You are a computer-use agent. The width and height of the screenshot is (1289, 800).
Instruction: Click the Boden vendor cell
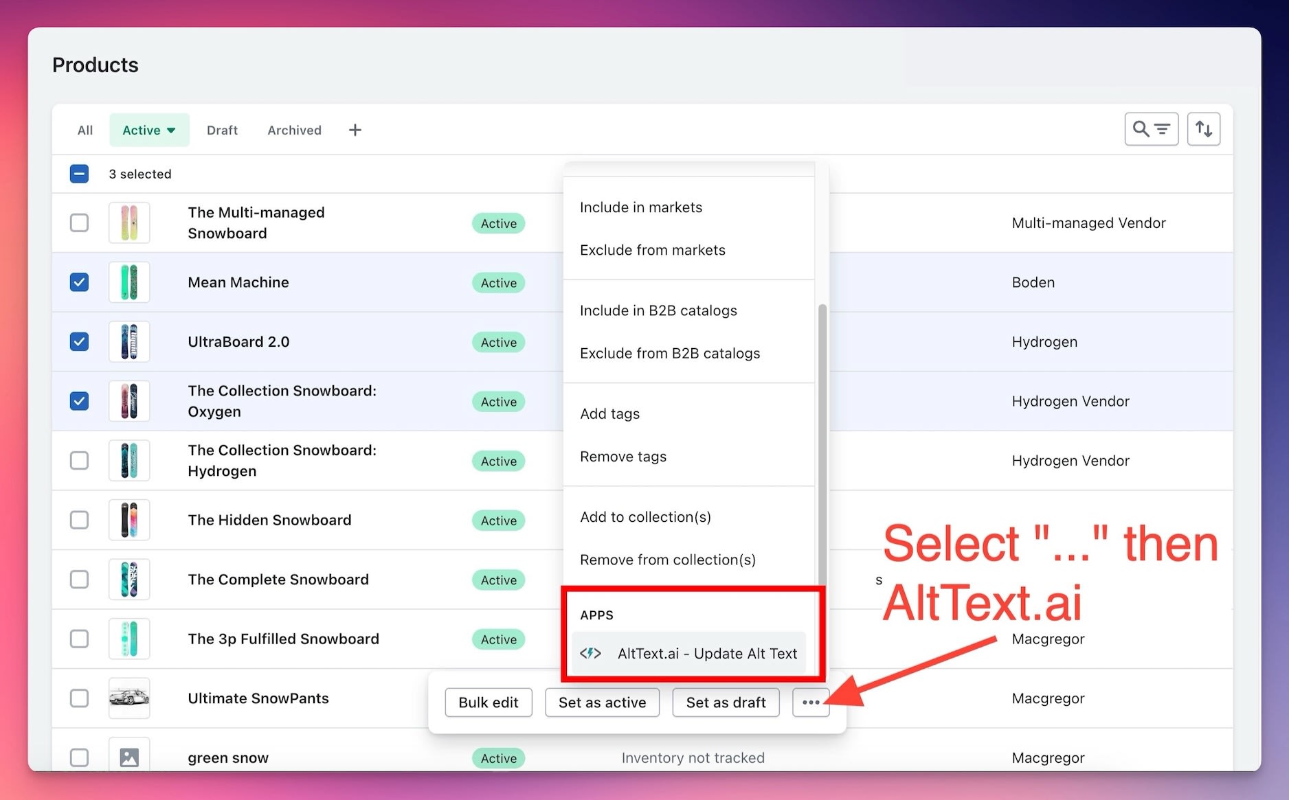click(x=1033, y=282)
